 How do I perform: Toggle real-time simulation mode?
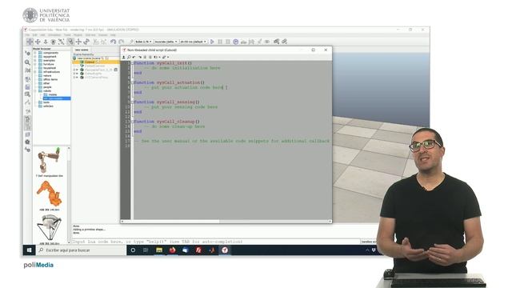click(x=236, y=42)
